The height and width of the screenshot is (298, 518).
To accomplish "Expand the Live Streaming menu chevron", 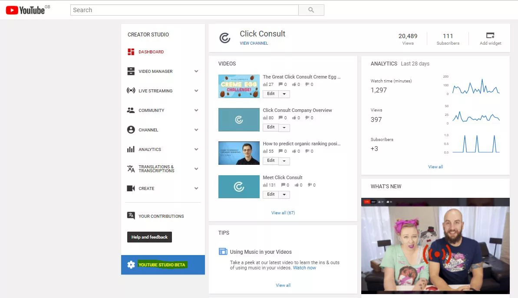I will [196, 91].
